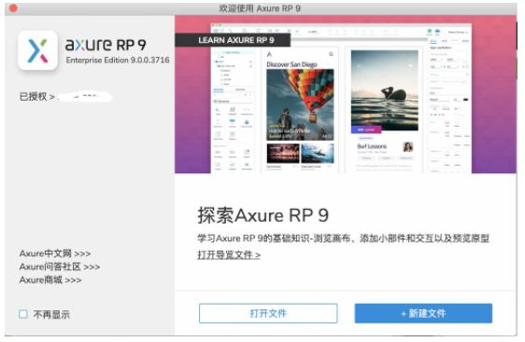
Task: Click the surfer preview image
Action: coord(384,90)
